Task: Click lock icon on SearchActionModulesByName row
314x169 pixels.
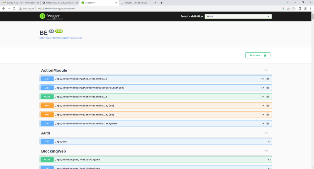Action: coord(267,123)
